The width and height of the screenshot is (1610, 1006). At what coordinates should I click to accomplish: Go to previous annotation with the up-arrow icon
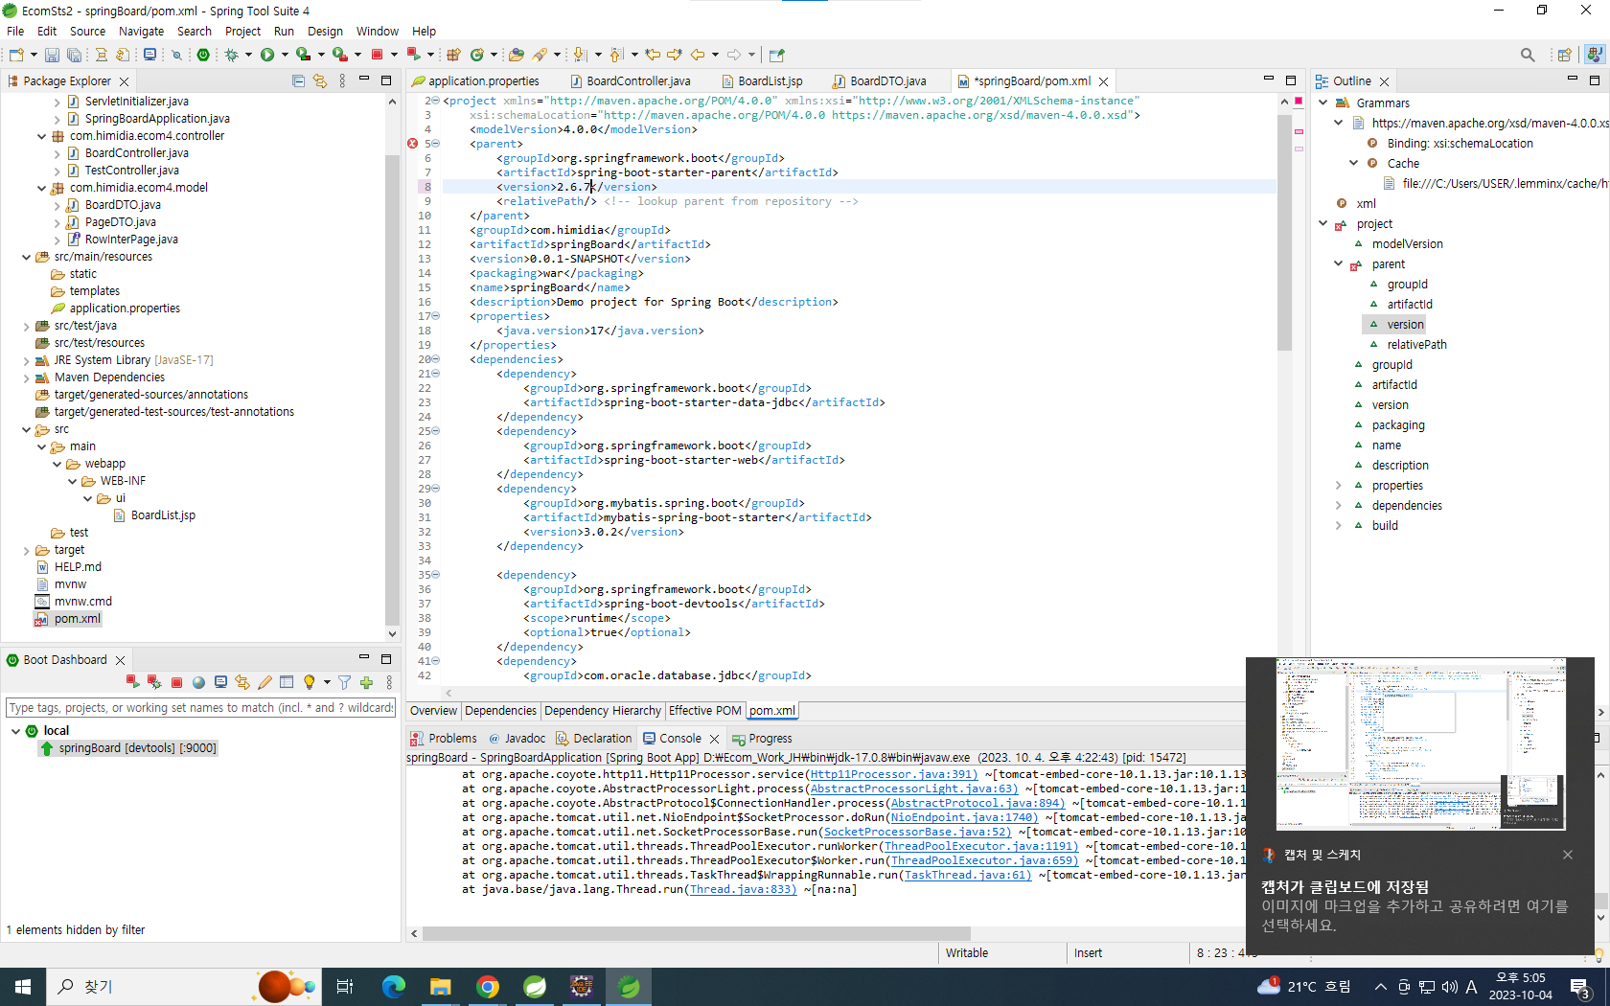tap(616, 55)
